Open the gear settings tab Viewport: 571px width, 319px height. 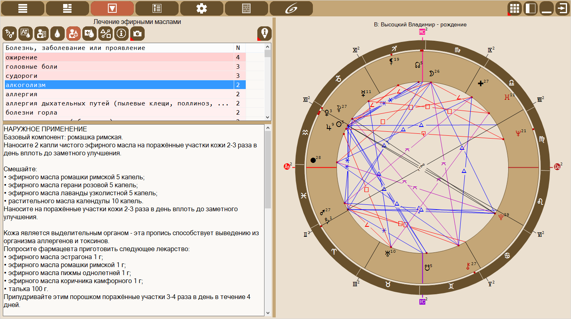tap(202, 8)
